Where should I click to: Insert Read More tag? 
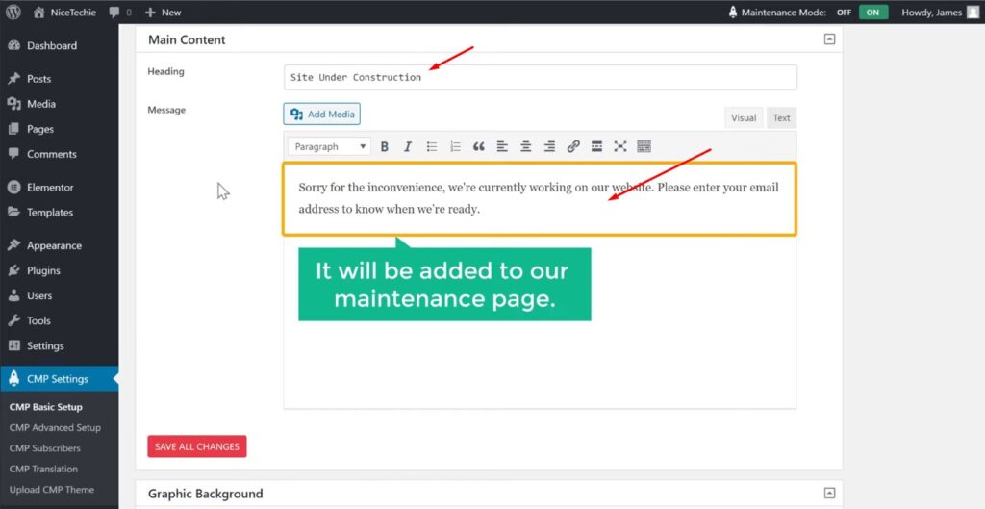(596, 146)
